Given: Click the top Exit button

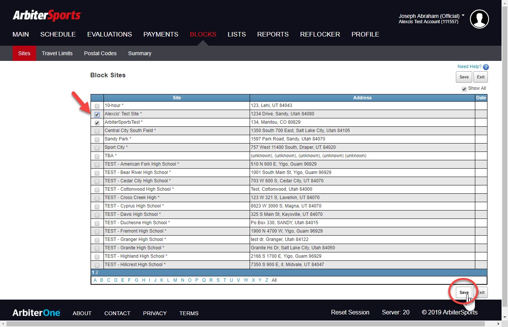Looking at the screenshot, I should point(481,77).
